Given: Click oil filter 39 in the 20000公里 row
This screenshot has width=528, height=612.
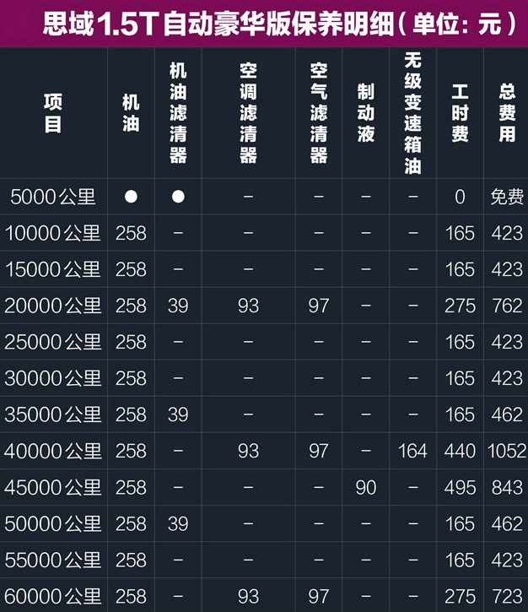Looking at the screenshot, I should [178, 306].
